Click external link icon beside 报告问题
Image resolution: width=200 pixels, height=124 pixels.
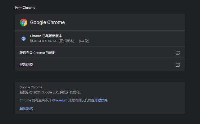pos(178,65)
